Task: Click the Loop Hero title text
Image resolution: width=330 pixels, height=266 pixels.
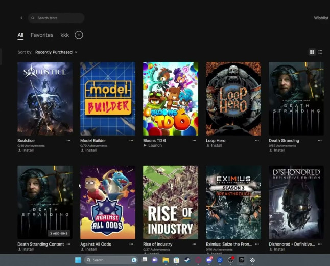Action: point(216,141)
